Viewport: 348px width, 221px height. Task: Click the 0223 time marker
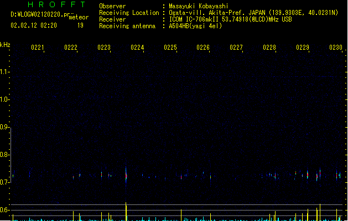(104, 48)
